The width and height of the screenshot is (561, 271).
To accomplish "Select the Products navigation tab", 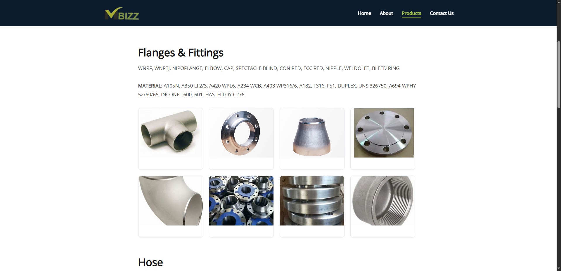I will tap(411, 13).
